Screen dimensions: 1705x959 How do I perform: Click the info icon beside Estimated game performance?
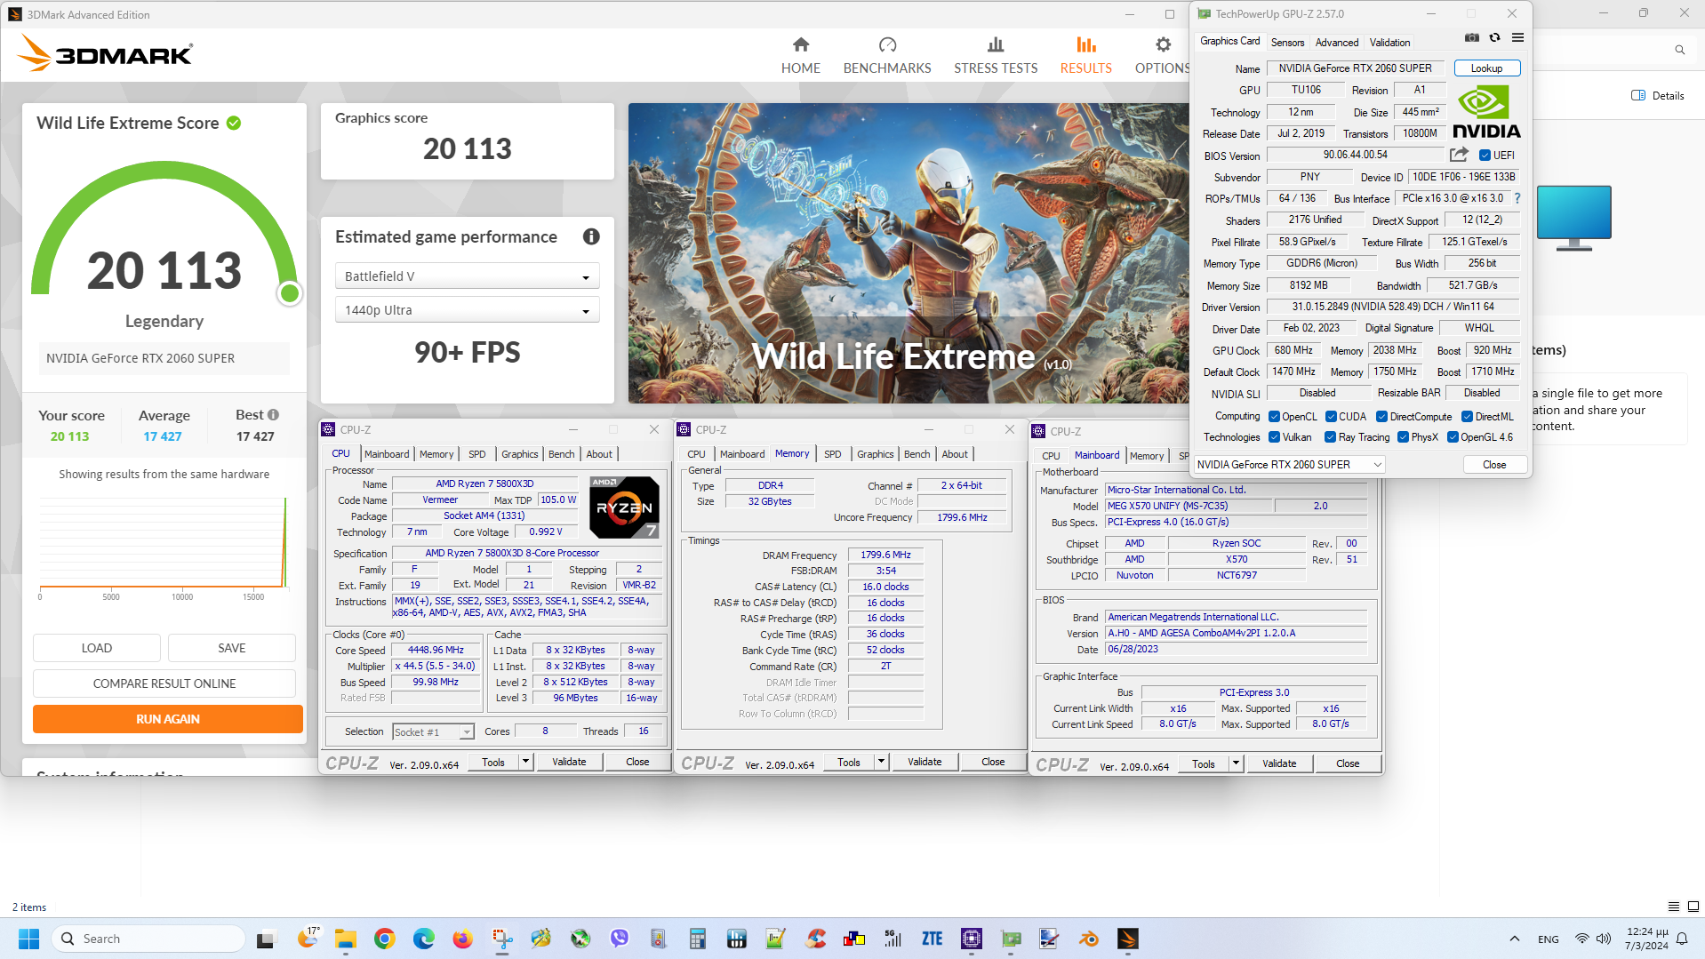pos(591,236)
